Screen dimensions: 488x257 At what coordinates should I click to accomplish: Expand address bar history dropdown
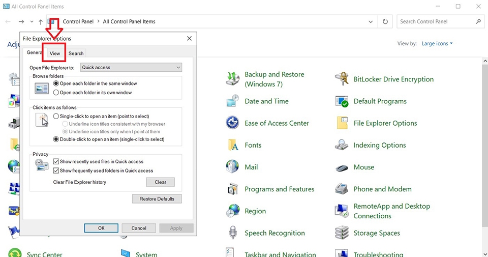(x=371, y=21)
